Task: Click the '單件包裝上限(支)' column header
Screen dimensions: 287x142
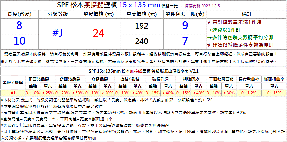Action: 185,14
